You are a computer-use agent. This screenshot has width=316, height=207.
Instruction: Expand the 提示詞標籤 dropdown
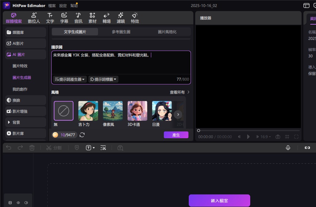pyautogui.click(x=103, y=79)
